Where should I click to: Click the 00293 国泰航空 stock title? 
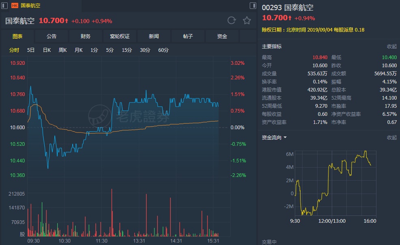point(288,8)
